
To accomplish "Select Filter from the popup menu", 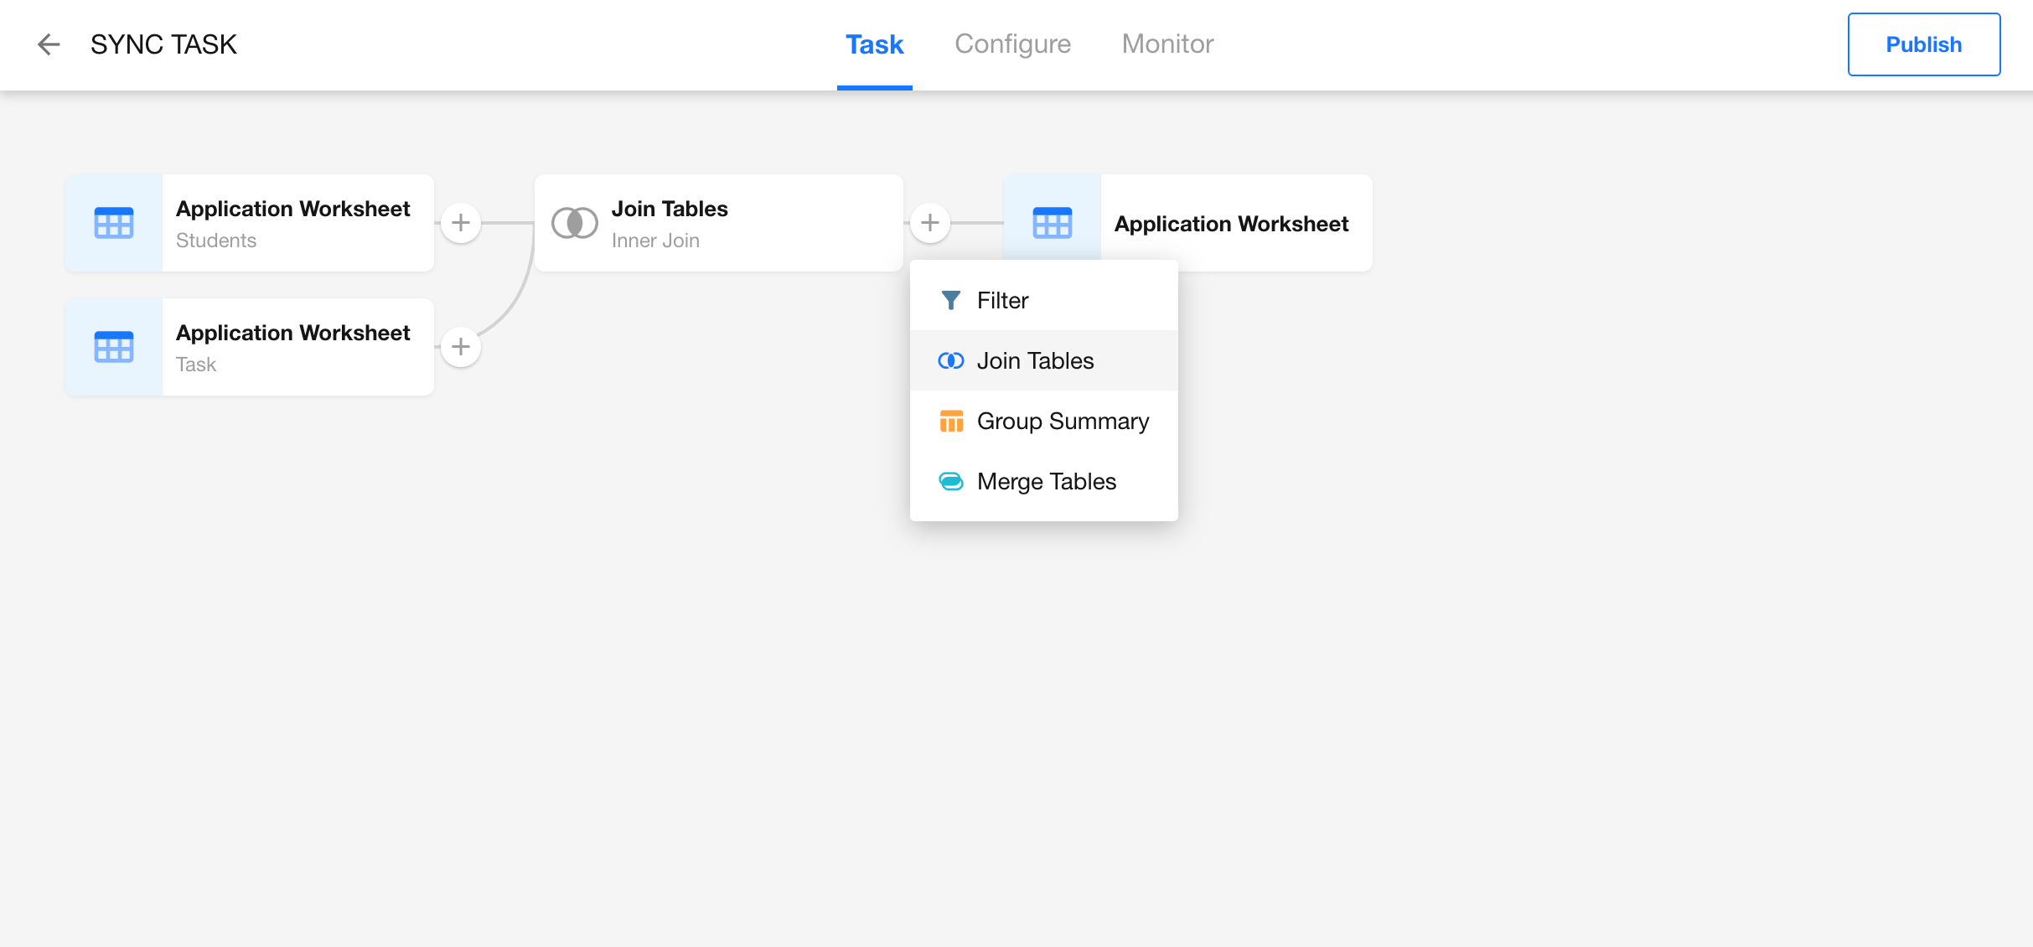I will [1002, 301].
